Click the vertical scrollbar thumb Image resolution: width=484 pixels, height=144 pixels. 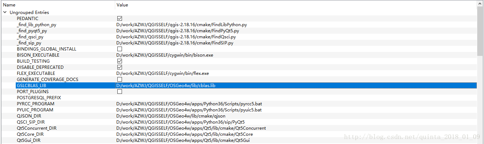coord(480,32)
